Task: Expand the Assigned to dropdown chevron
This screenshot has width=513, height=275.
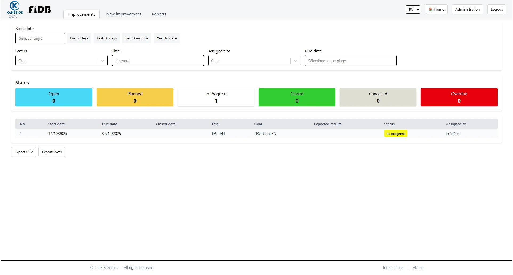Action: (x=295, y=61)
